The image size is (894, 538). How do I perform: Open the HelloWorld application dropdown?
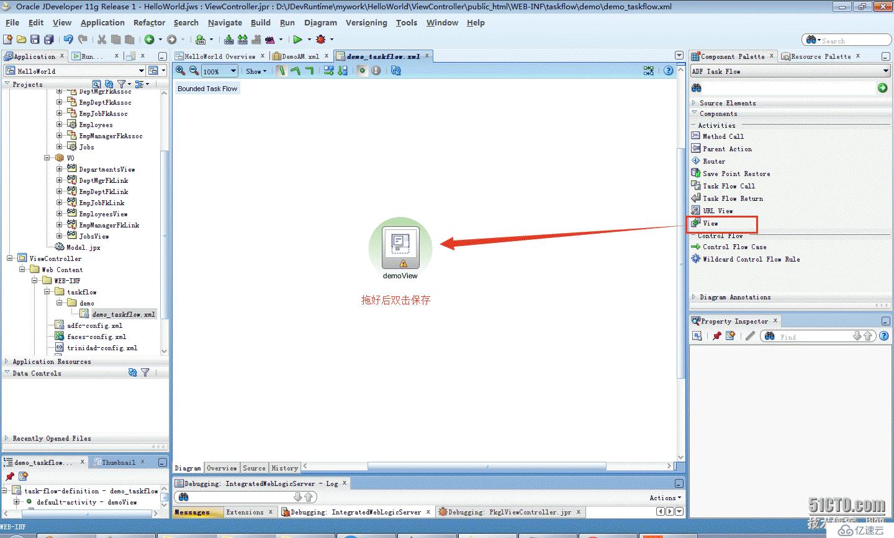[142, 71]
